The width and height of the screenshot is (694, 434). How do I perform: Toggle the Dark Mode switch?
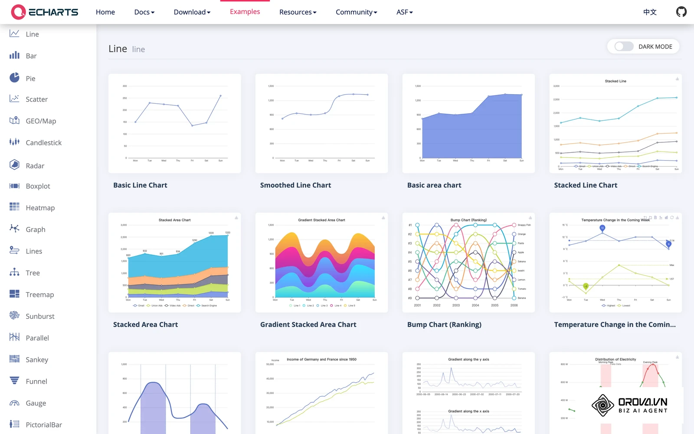point(624,46)
